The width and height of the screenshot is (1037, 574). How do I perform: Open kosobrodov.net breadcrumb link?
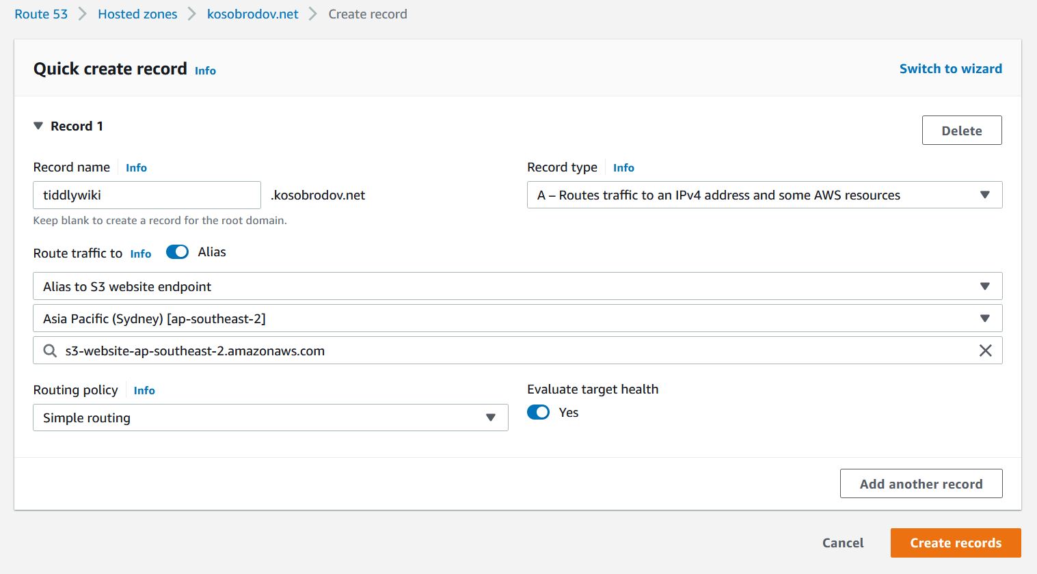click(x=253, y=14)
